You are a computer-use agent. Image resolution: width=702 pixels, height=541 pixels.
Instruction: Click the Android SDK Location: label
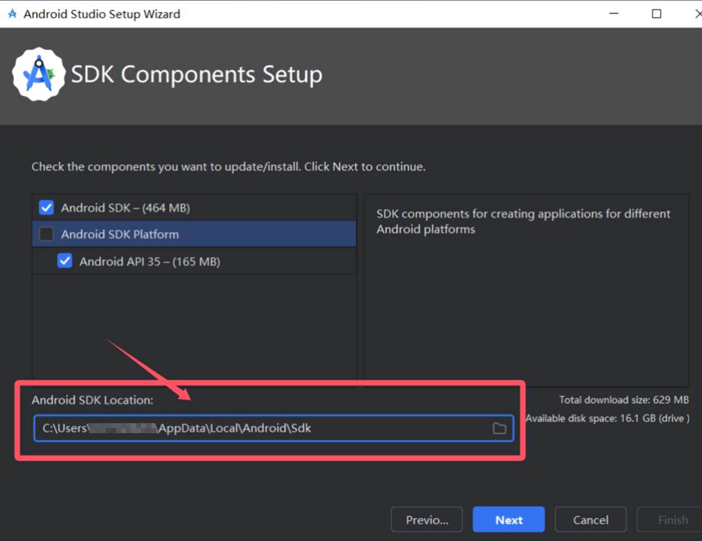click(x=93, y=400)
